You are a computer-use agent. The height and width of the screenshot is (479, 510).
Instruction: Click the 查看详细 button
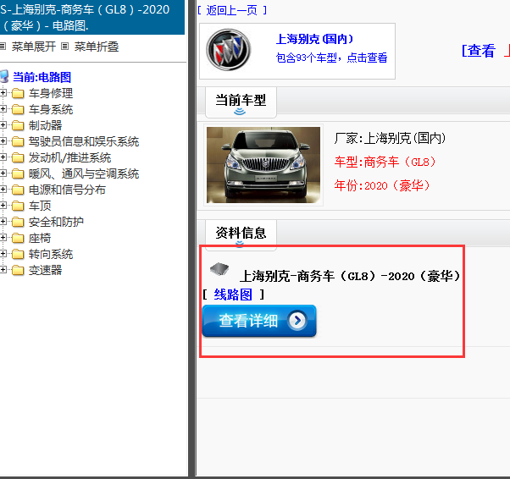click(x=259, y=321)
